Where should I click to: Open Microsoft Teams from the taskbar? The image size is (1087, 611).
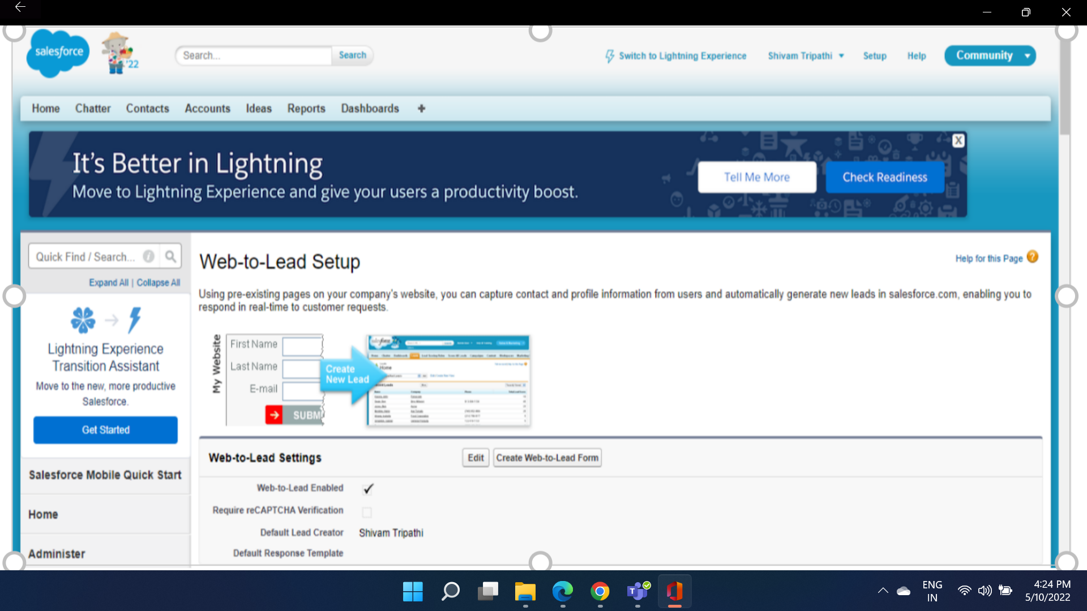(637, 592)
